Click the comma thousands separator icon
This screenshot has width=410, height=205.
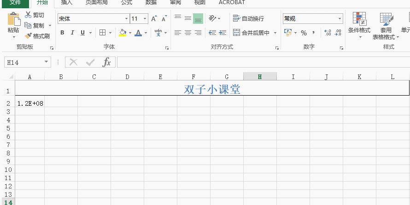click(x=314, y=33)
